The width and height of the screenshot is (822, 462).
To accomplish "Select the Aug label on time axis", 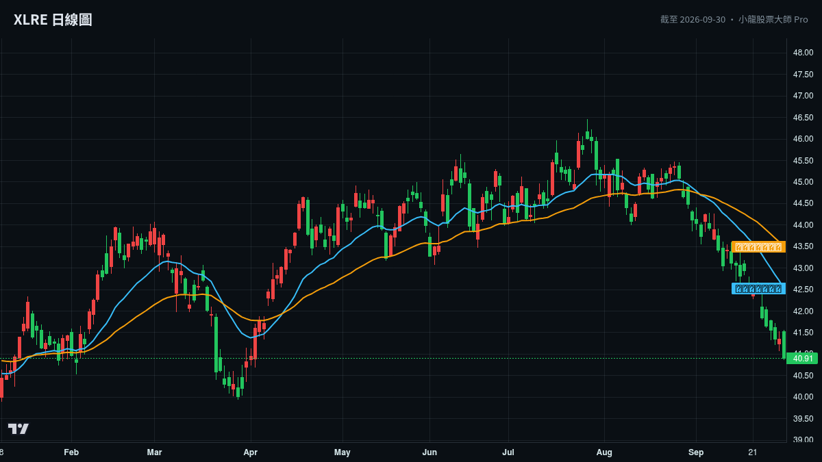I will 604,452.
